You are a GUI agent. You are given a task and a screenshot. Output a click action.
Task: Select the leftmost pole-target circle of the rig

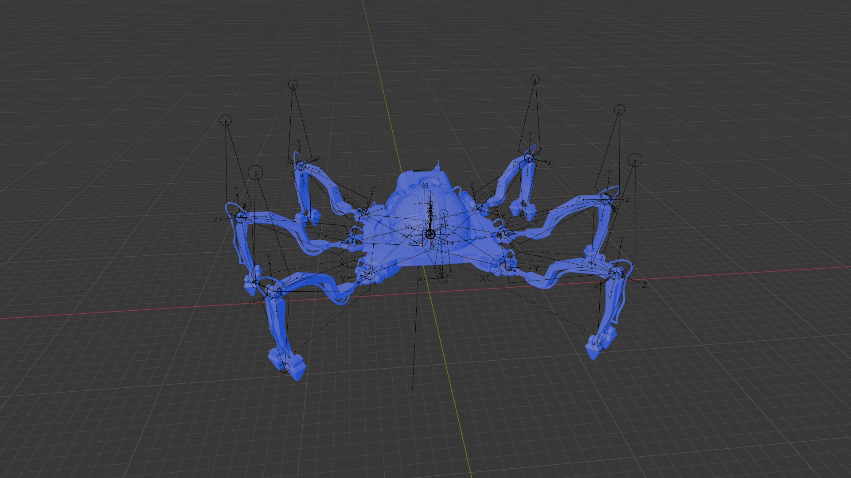[x=226, y=120]
